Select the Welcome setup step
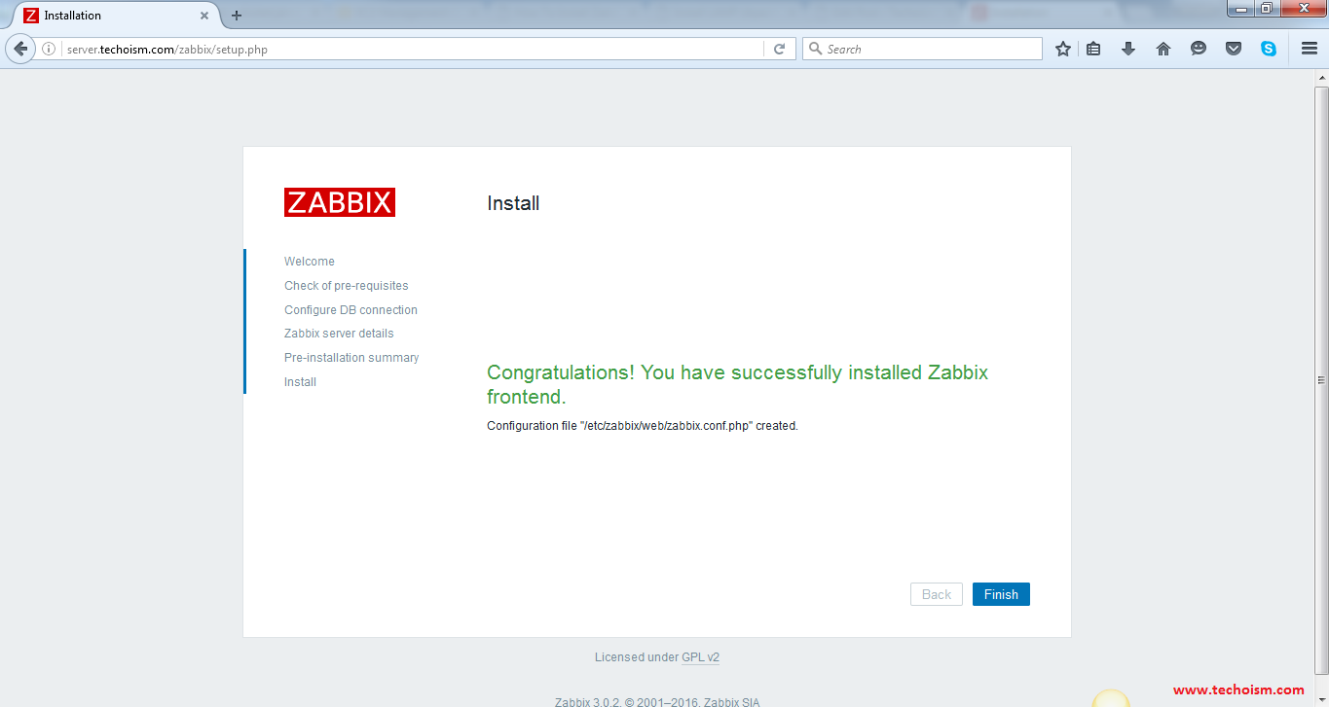 [310, 262]
